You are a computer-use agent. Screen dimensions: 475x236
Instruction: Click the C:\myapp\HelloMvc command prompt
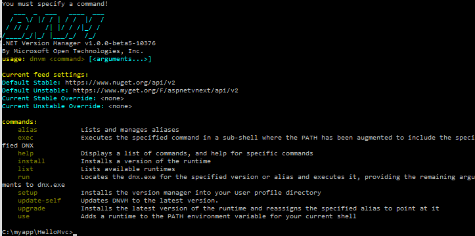pos(37,232)
